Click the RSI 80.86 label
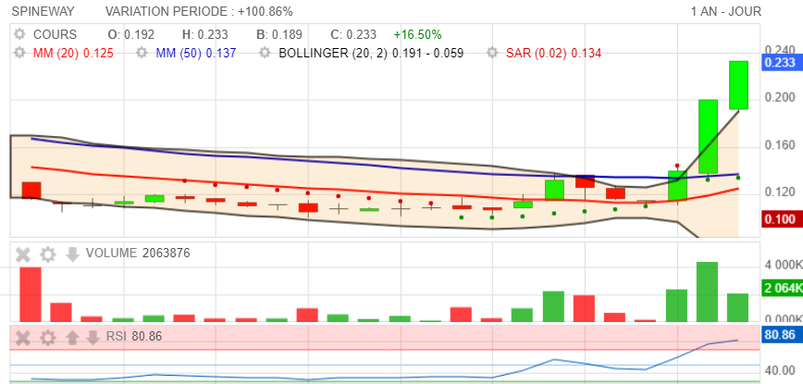 click(x=134, y=337)
